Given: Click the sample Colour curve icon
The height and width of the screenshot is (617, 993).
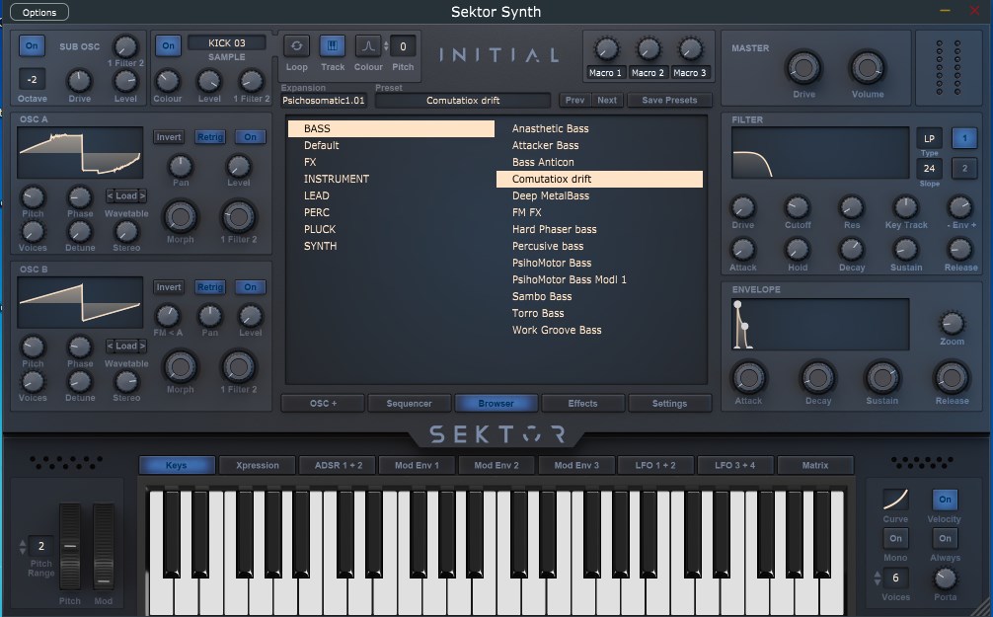Looking at the screenshot, I should (x=367, y=46).
